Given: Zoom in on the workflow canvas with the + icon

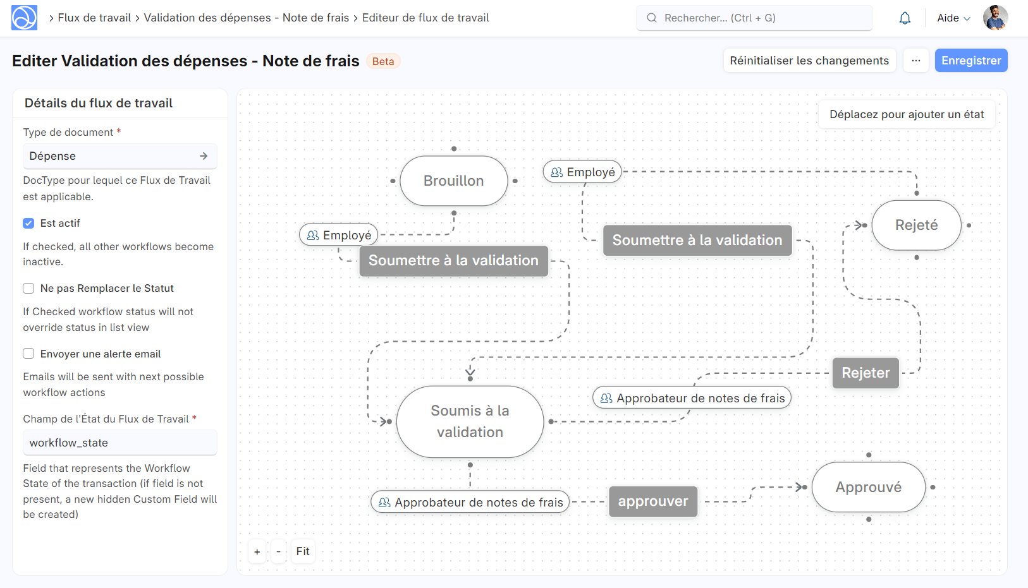Looking at the screenshot, I should (257, 551).
